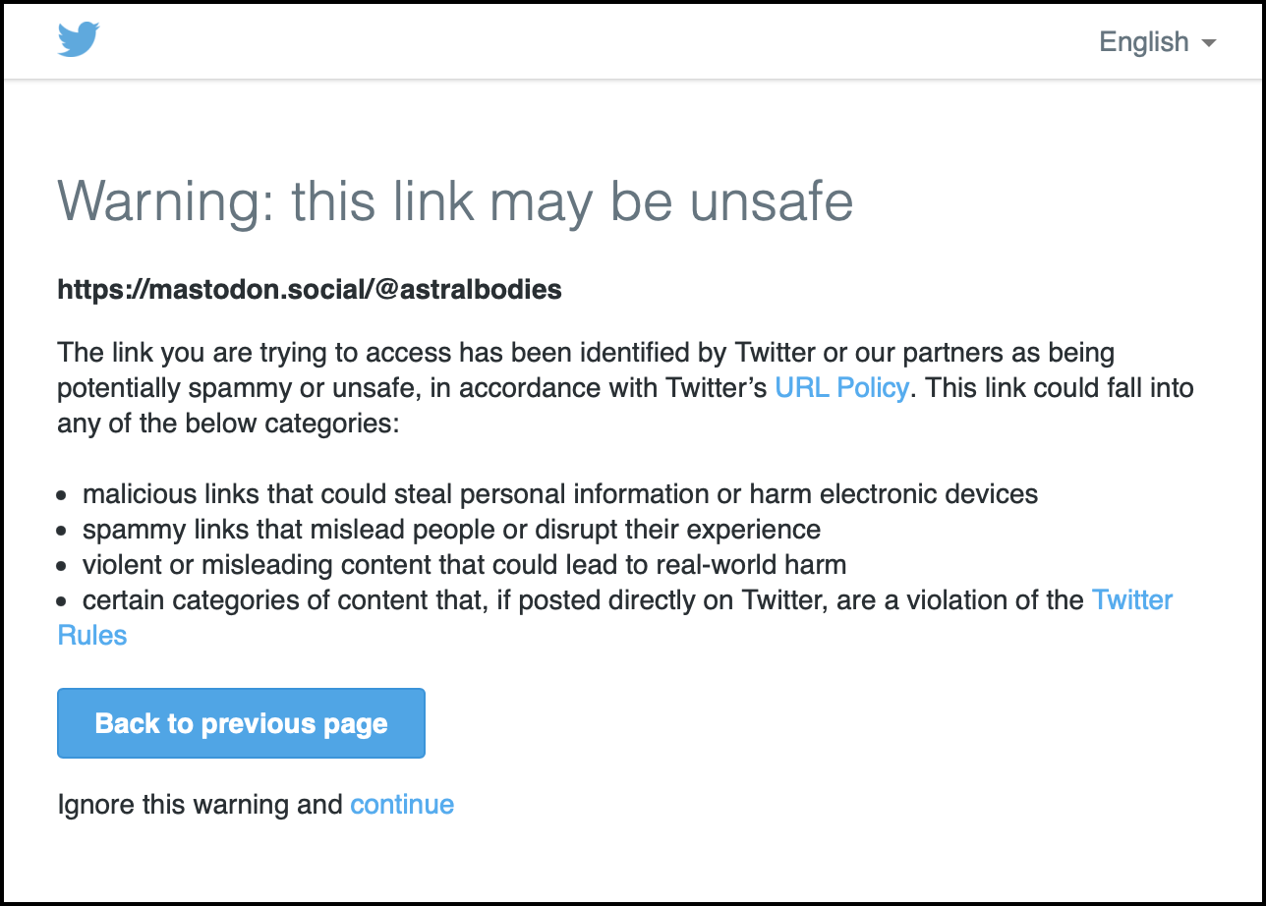The image size is (1266, 906).
Task: Open the URL Policy link
Action: [841, 387]
